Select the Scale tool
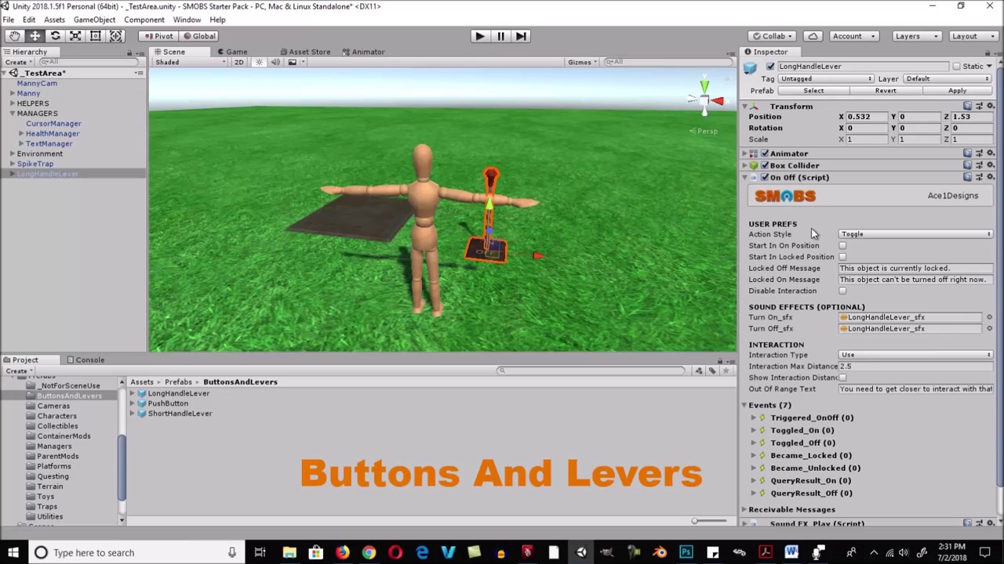The width and height of the screenshot is (1004, 564). (x=75, y=36)
